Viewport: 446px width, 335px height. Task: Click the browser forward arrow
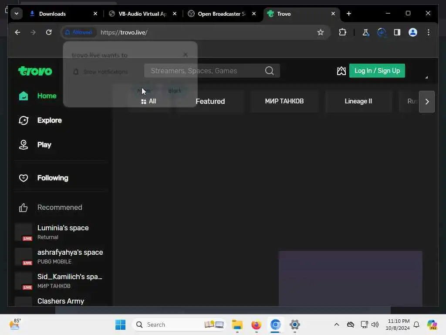point(33,32)
